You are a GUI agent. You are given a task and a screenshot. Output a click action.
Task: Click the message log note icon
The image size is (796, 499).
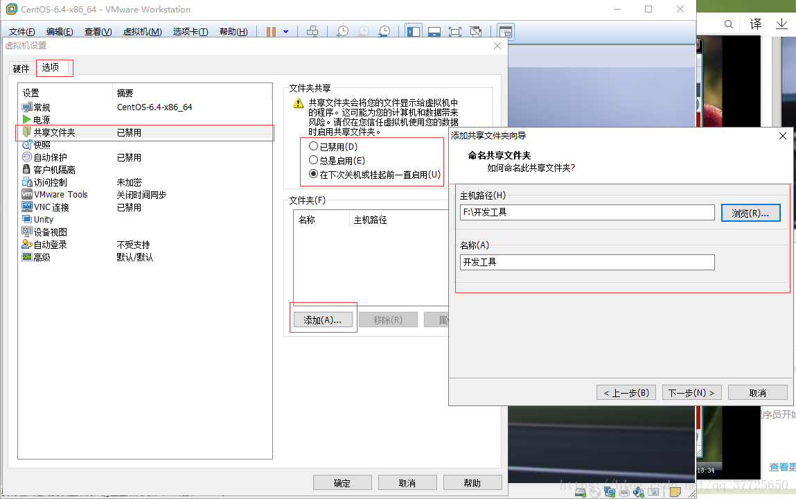[x=675, y=492]
